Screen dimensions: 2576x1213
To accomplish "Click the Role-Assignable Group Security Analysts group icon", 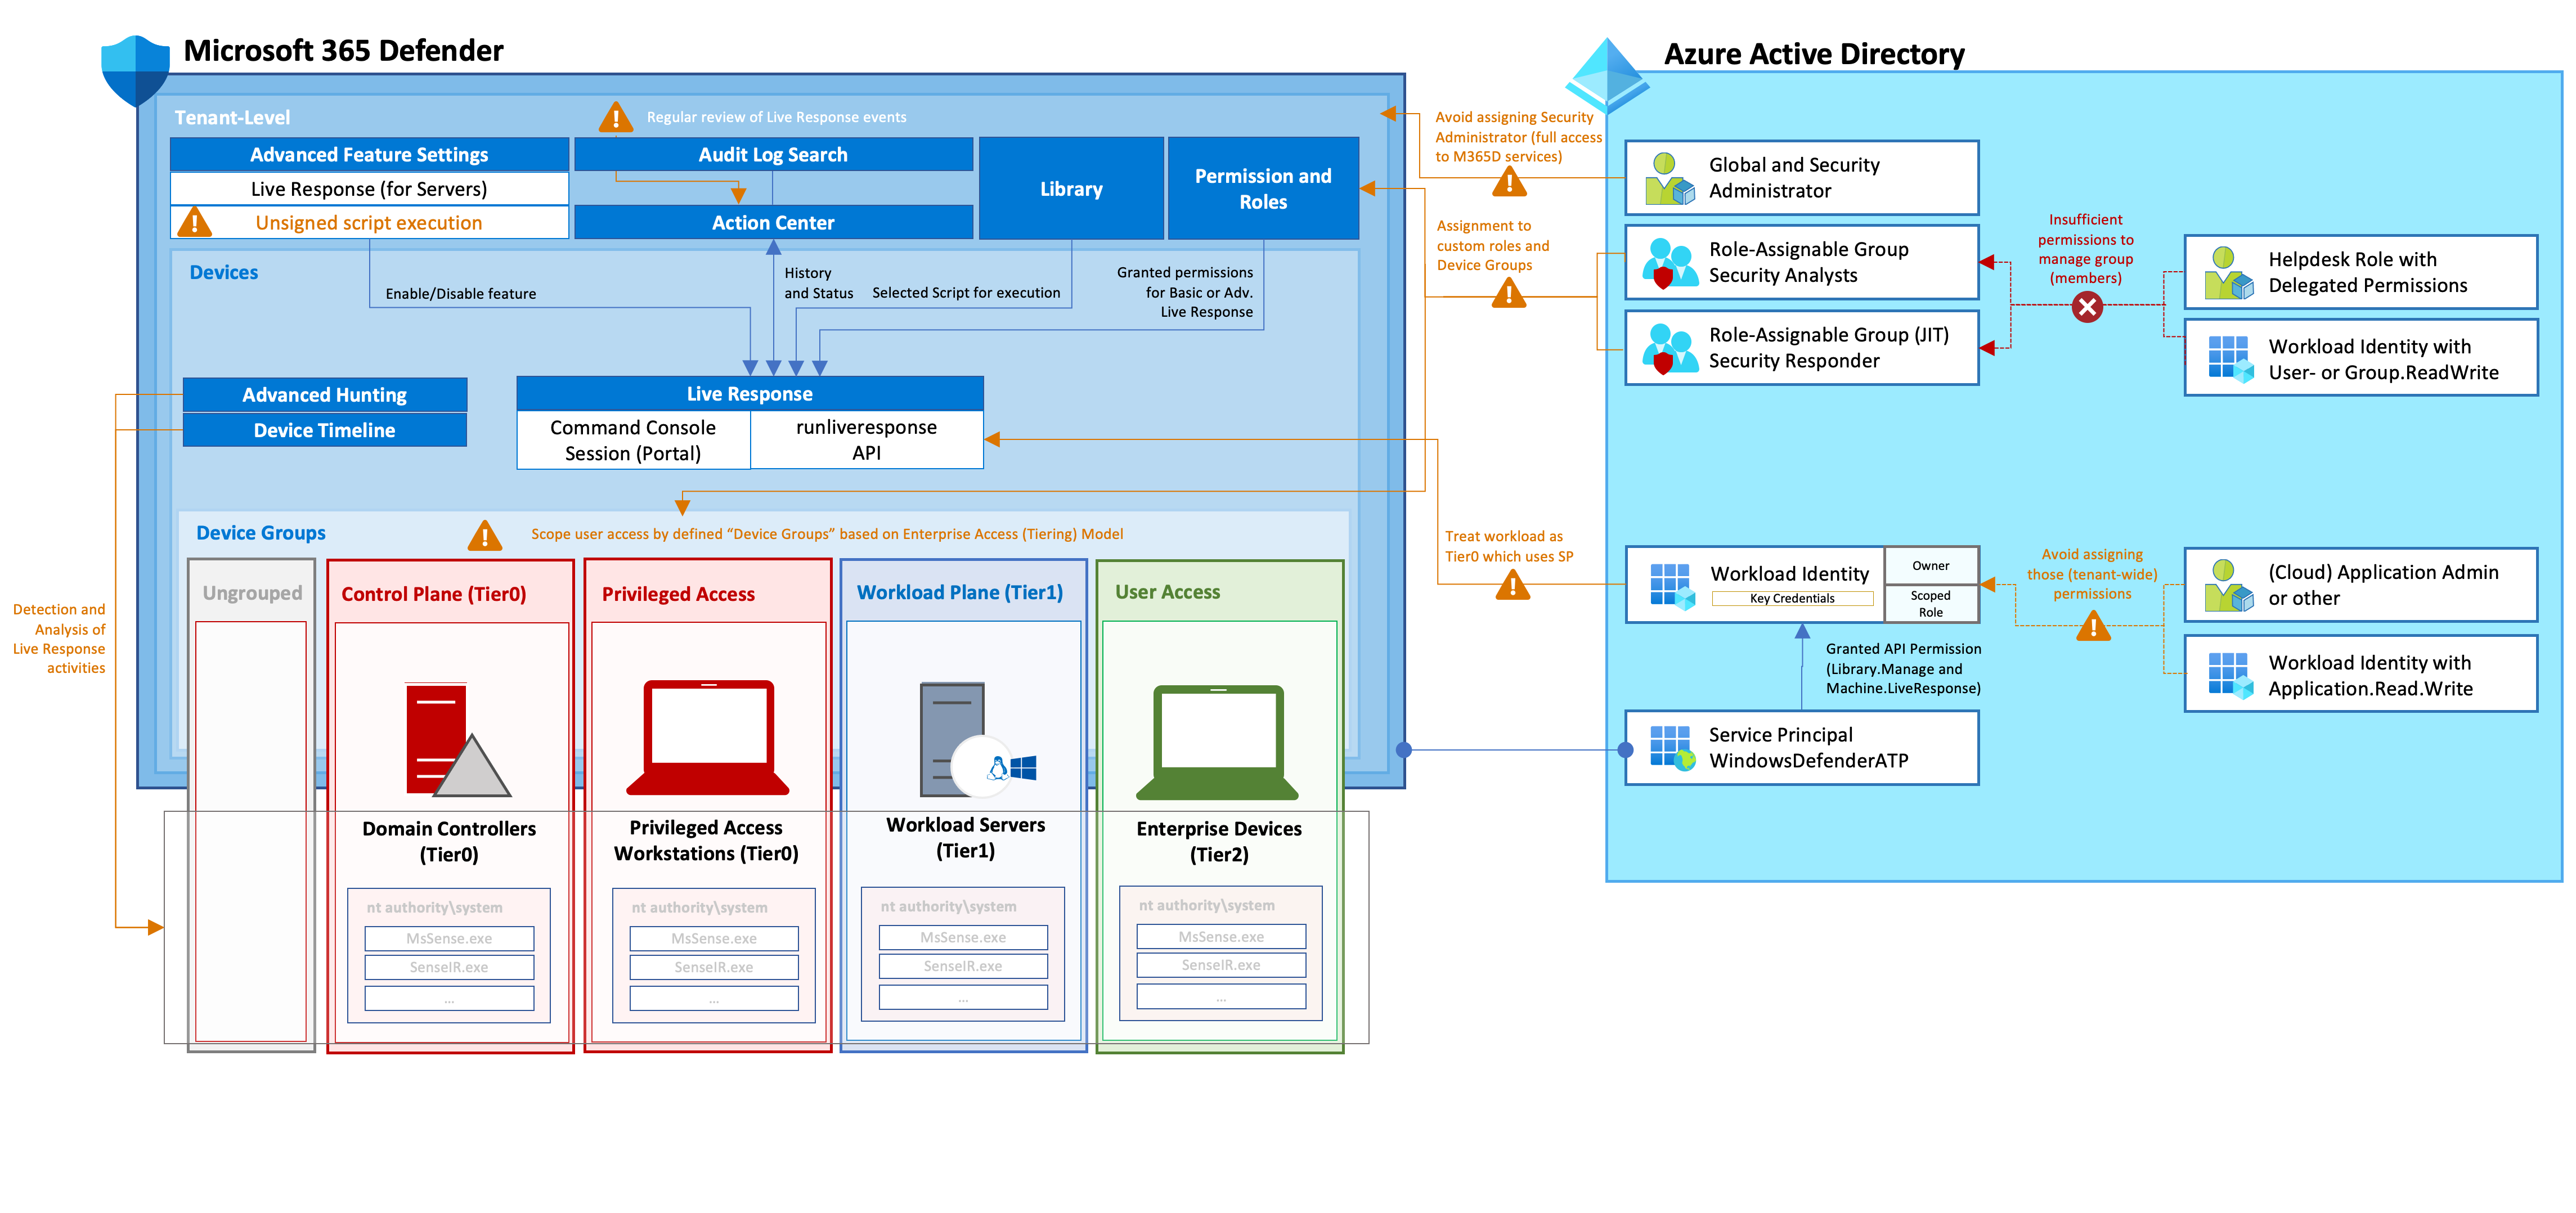I will click(x=1670, y=264).
